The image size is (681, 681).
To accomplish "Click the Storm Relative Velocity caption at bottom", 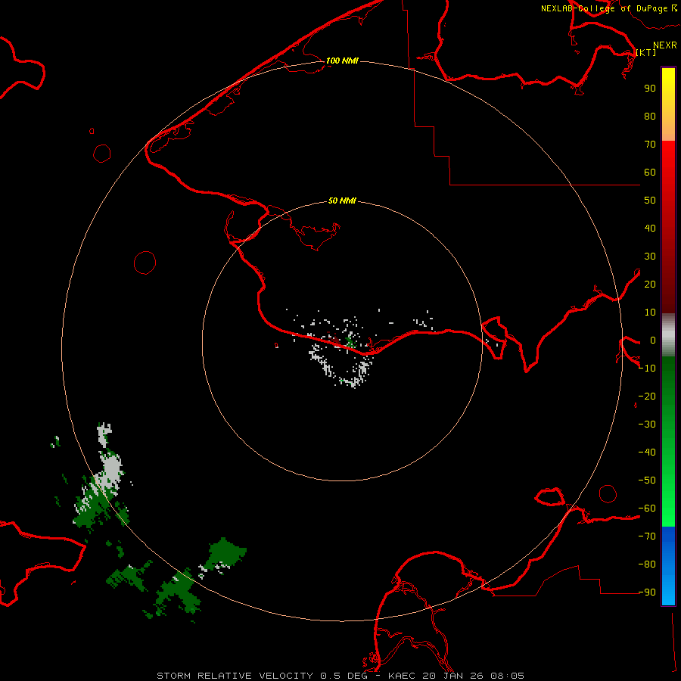I will pos(340,676).
